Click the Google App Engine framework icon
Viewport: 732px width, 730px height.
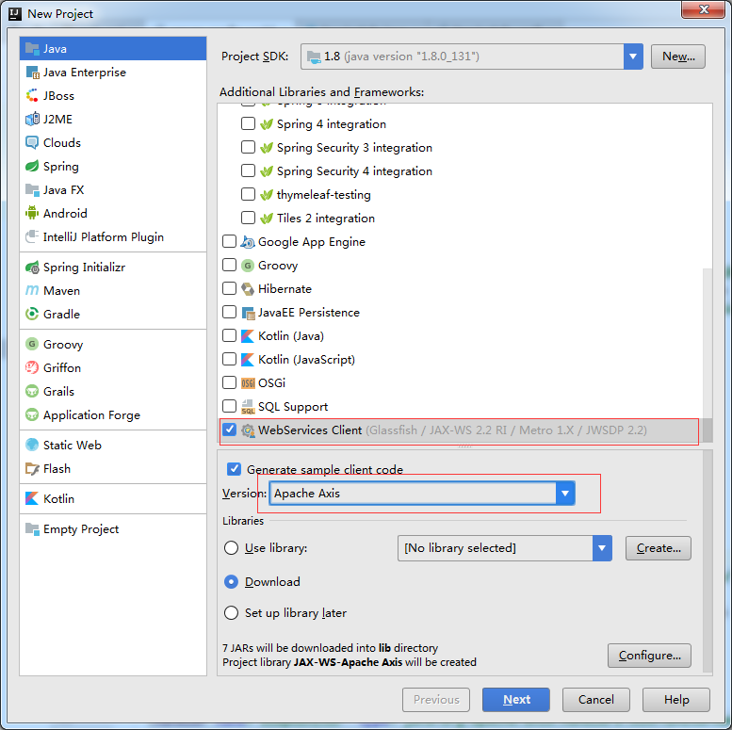248,242
